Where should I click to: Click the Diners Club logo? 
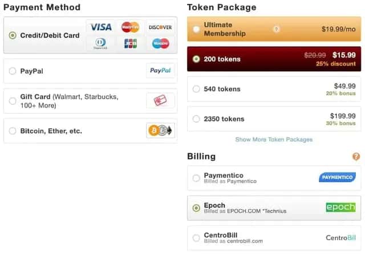(100, 43)
